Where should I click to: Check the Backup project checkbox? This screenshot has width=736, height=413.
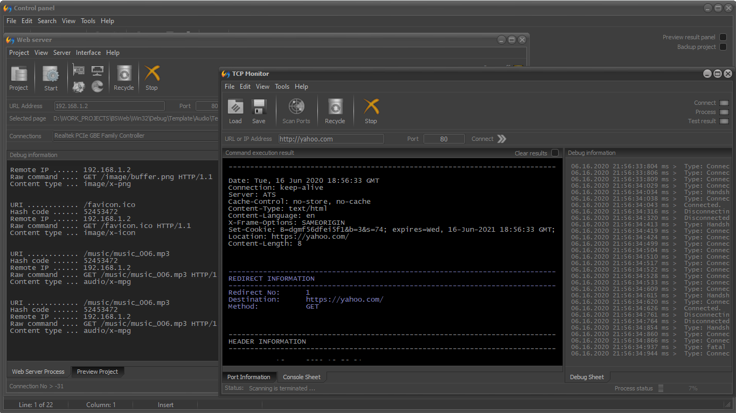click(x=723, y=47)
